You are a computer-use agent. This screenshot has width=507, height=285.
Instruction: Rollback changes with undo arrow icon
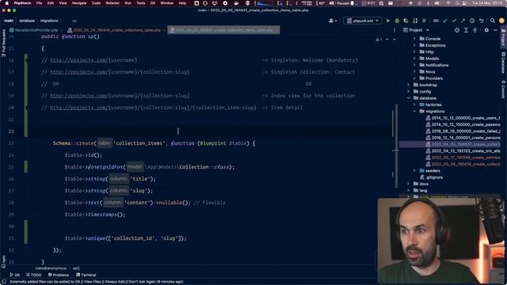[x=481, y=21]
